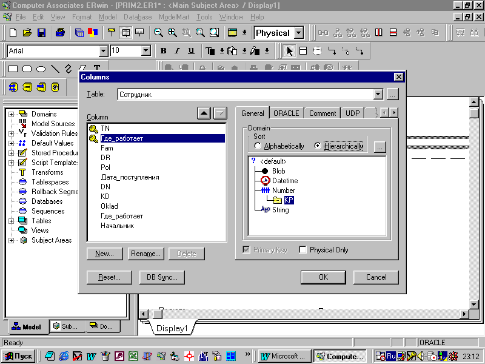Click the New file icon

point(13,33)
